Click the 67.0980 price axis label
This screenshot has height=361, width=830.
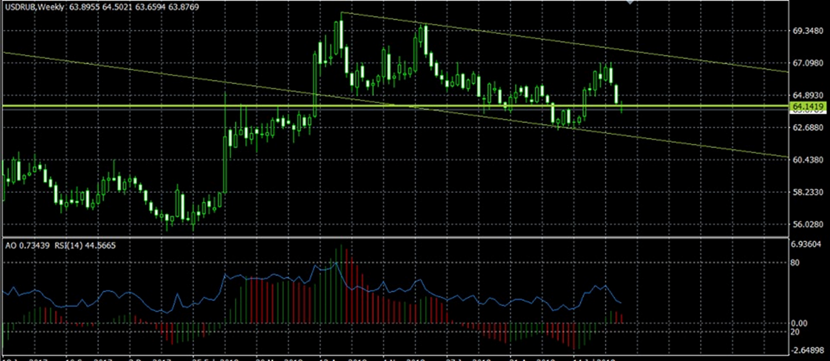808,64
